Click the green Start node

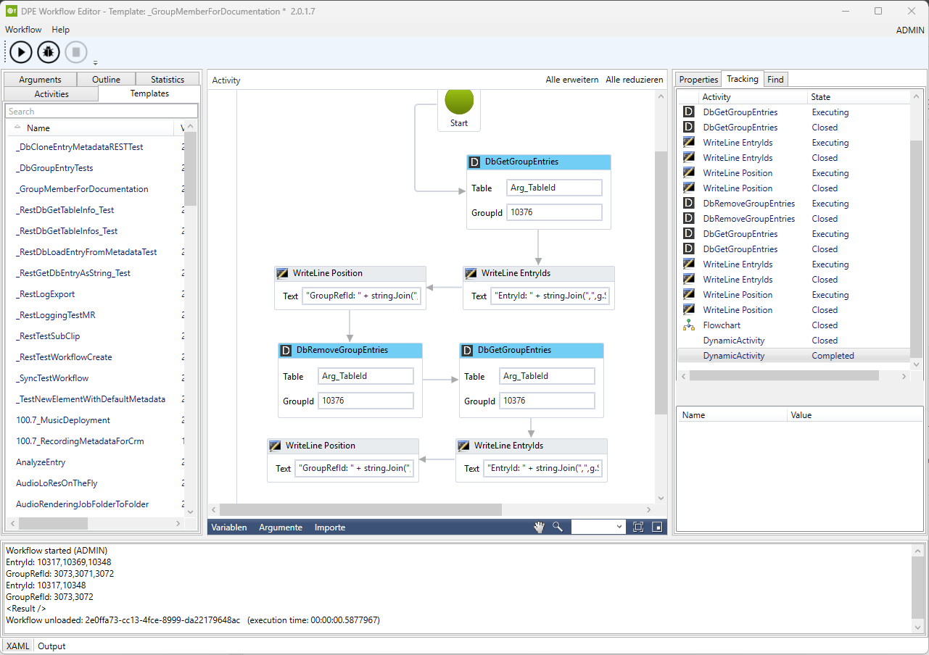click(x=459, y=101)
